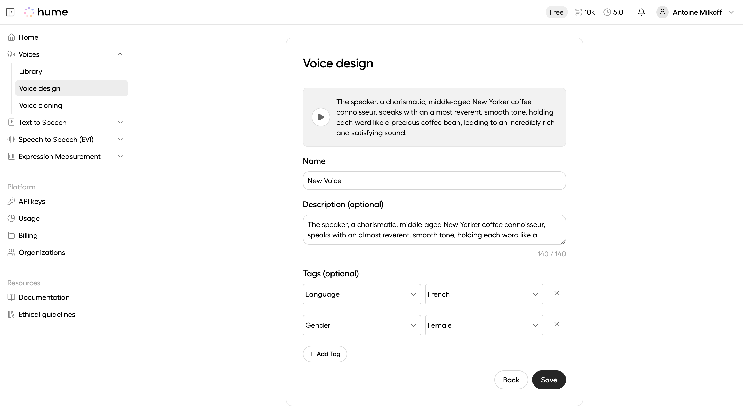Viewport: 743px width, 419px height.
Task: Remove the Female gender tag
Action: (557, 324)
